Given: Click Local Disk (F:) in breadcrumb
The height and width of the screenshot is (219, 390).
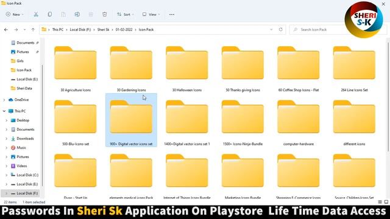Looking at the screenshot, I should (x=80, y=30).
